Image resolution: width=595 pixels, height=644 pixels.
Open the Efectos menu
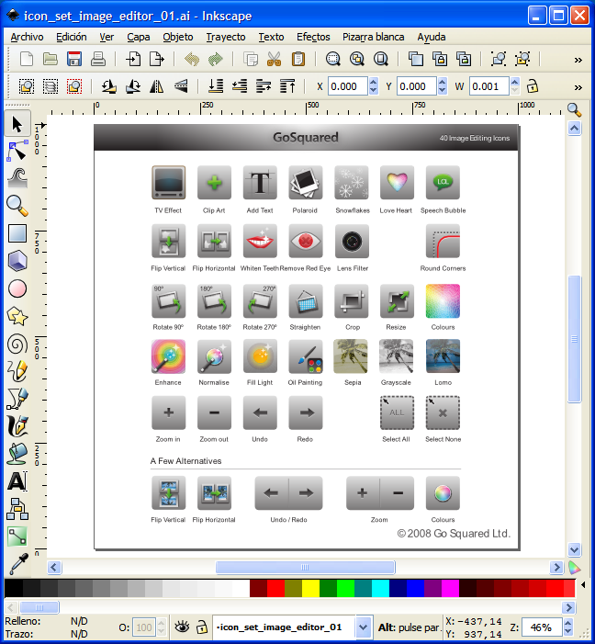pyautogui.click(x=313, y=37)
